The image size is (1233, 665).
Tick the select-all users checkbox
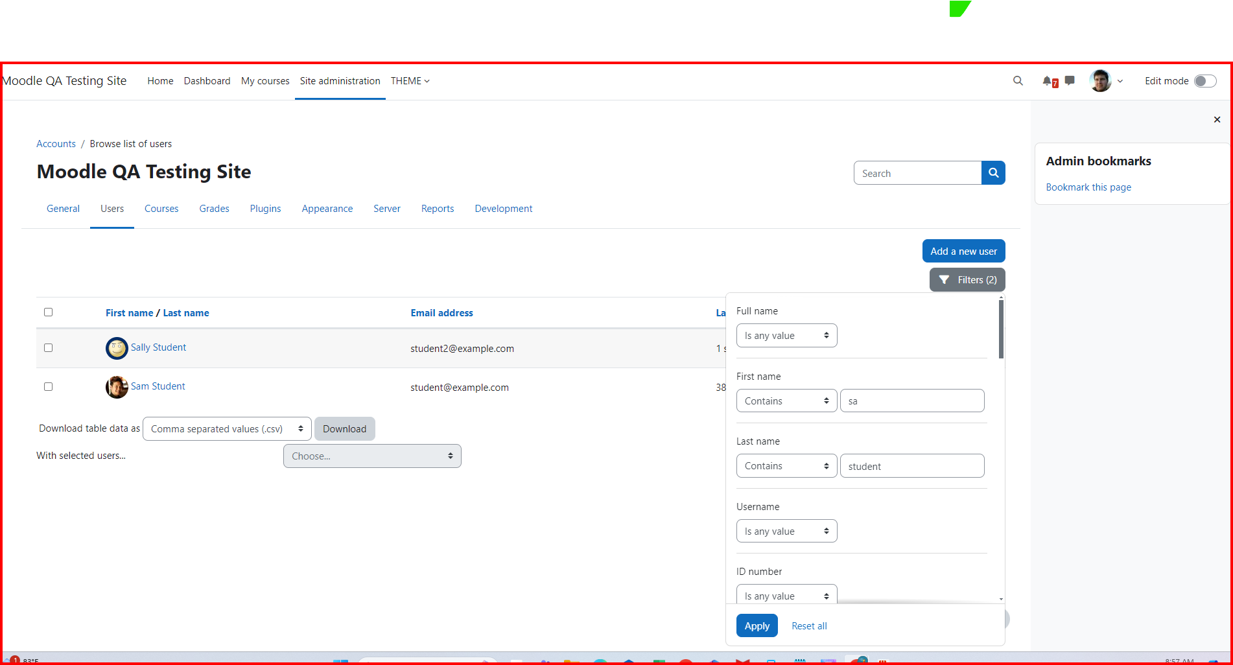click(x=48, y=312)
